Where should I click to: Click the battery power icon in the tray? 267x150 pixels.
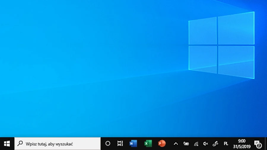click(x=186, y=144)
